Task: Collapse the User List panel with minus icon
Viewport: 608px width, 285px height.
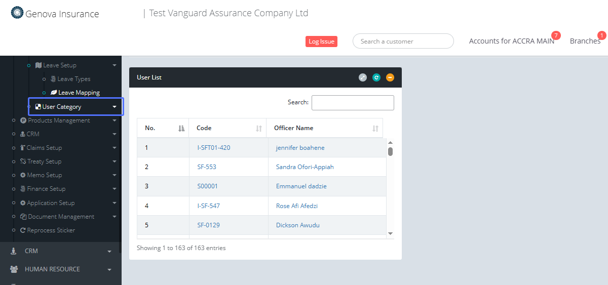Action: click(x=390, y=77)
